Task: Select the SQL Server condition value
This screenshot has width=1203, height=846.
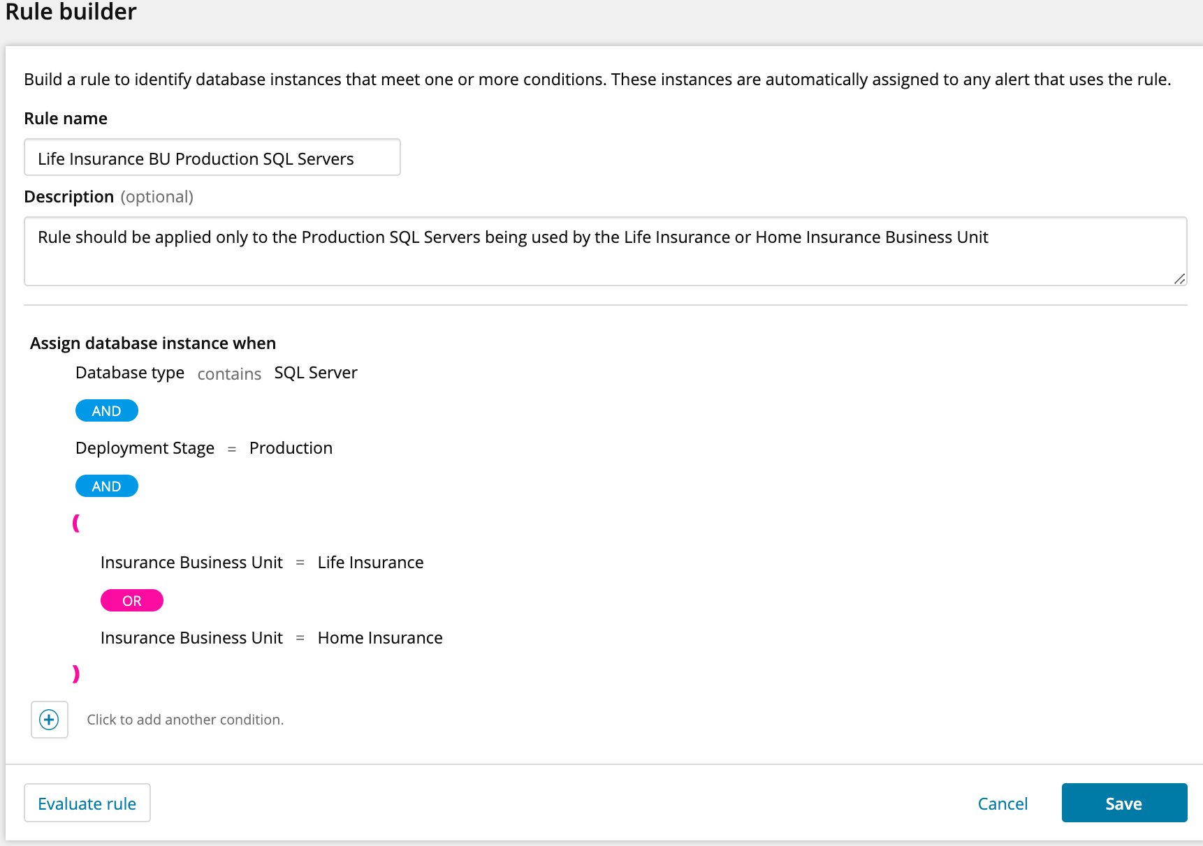Action: coord(316,373)
